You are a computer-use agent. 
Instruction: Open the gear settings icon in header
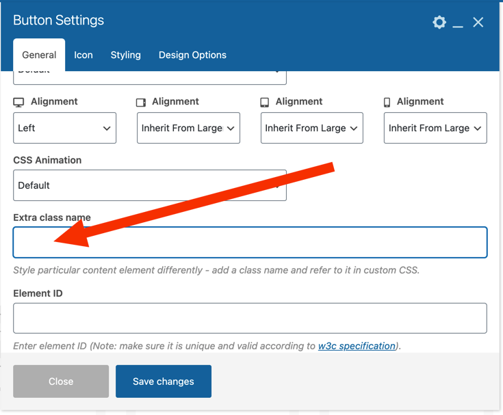[439, 22]
